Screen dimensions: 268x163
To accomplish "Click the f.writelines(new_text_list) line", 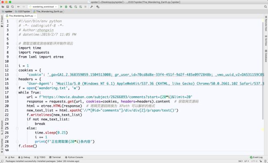I will pos(54,115).
